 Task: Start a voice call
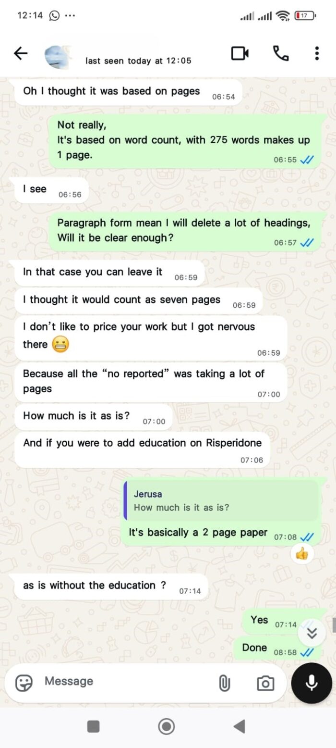pyautogui.click(x=281, y=53)
